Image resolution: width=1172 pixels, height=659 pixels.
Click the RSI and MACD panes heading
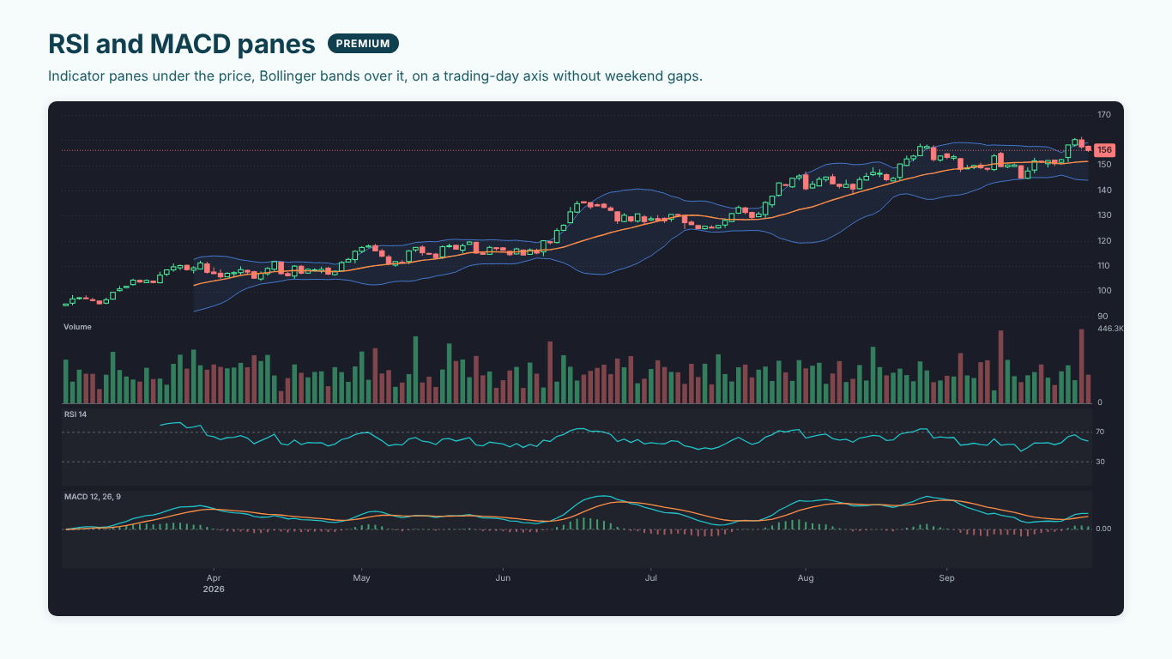(182, 44)
